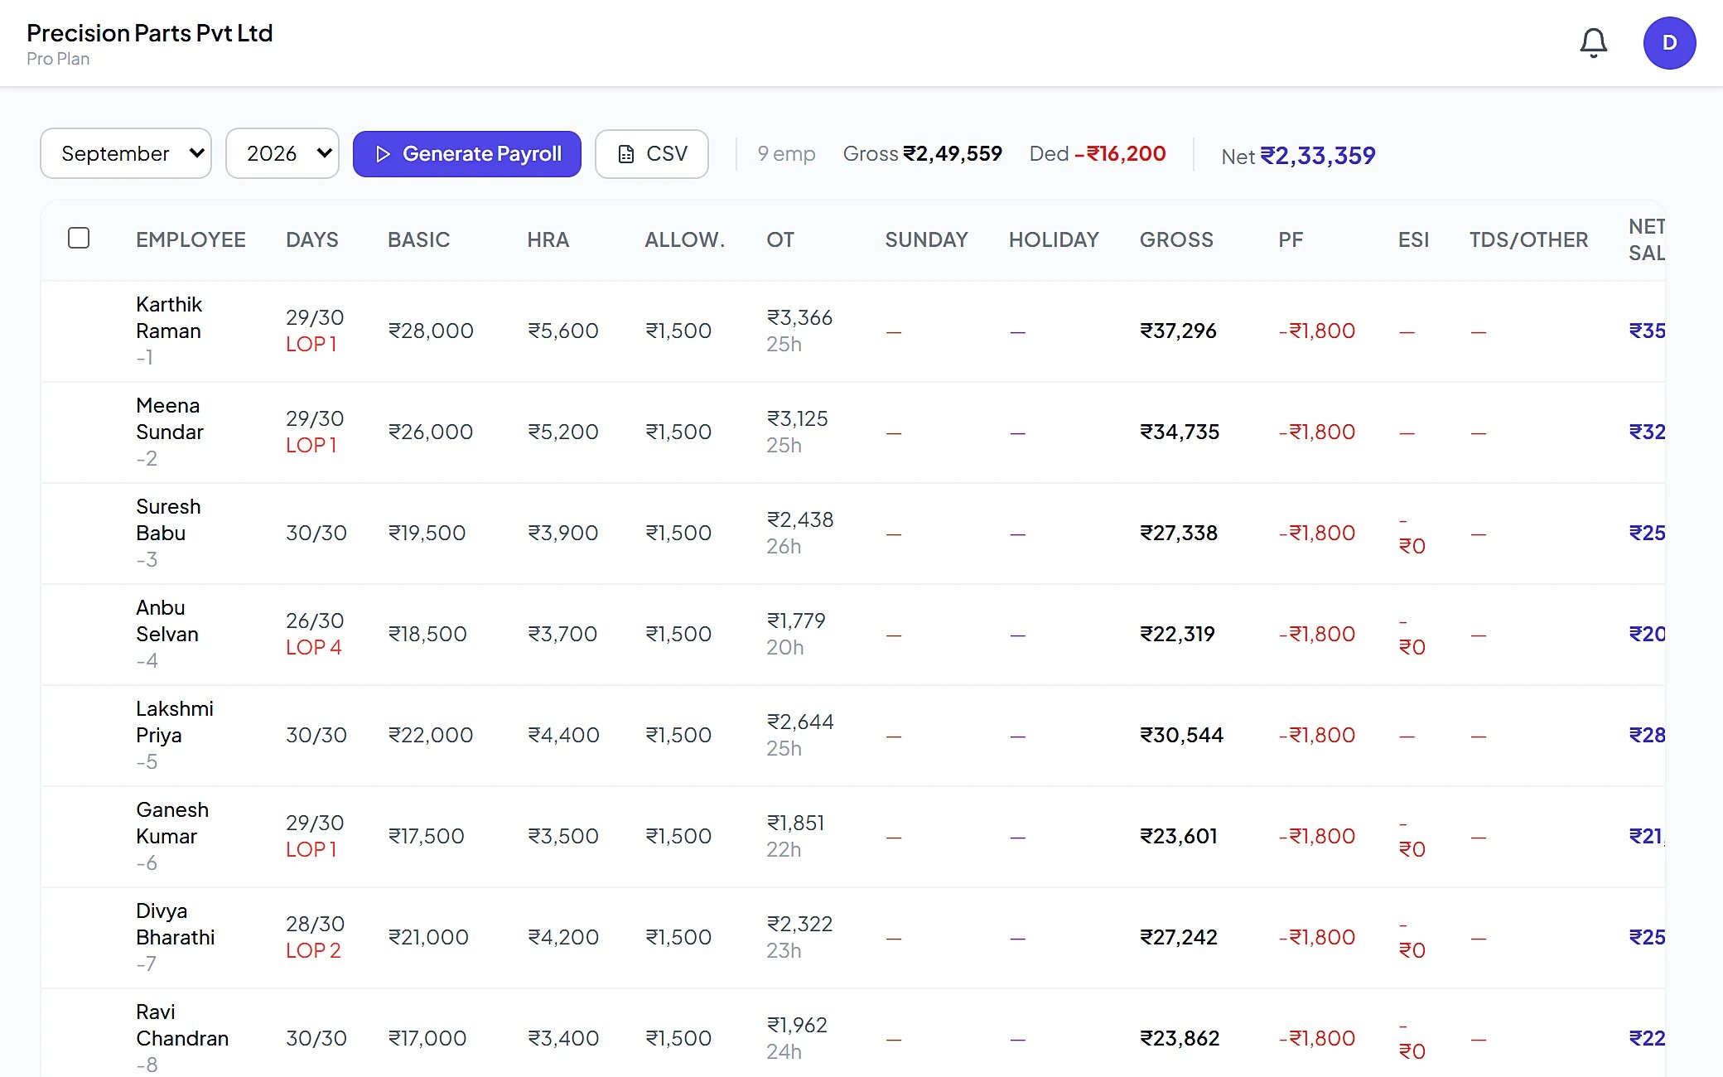Click the ALLOW. column header
Viewport: 1723px width, 1077px height.
[685, 240]
